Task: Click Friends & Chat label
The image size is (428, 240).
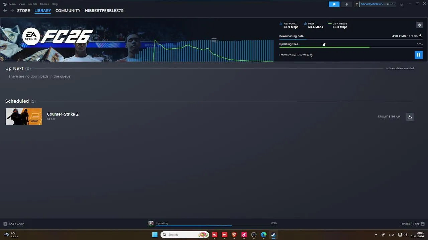Action: click(410, 224)
